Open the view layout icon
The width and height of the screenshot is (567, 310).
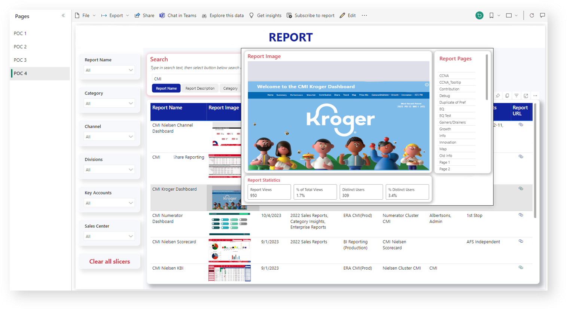coord(509,15)
